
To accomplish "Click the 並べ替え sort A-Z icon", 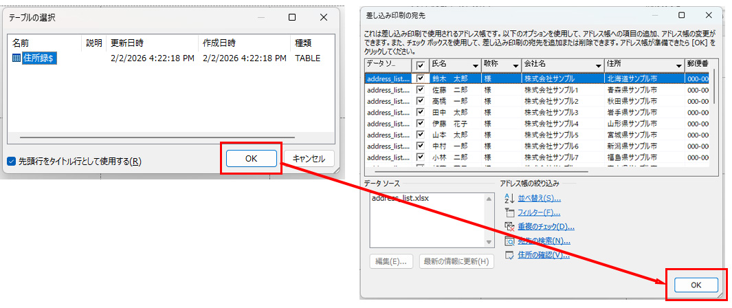I will tap(509, 198).
